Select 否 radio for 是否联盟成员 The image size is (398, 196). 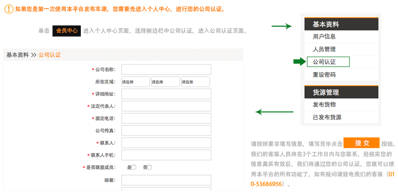pyautogui.click(x=149, y=167)
